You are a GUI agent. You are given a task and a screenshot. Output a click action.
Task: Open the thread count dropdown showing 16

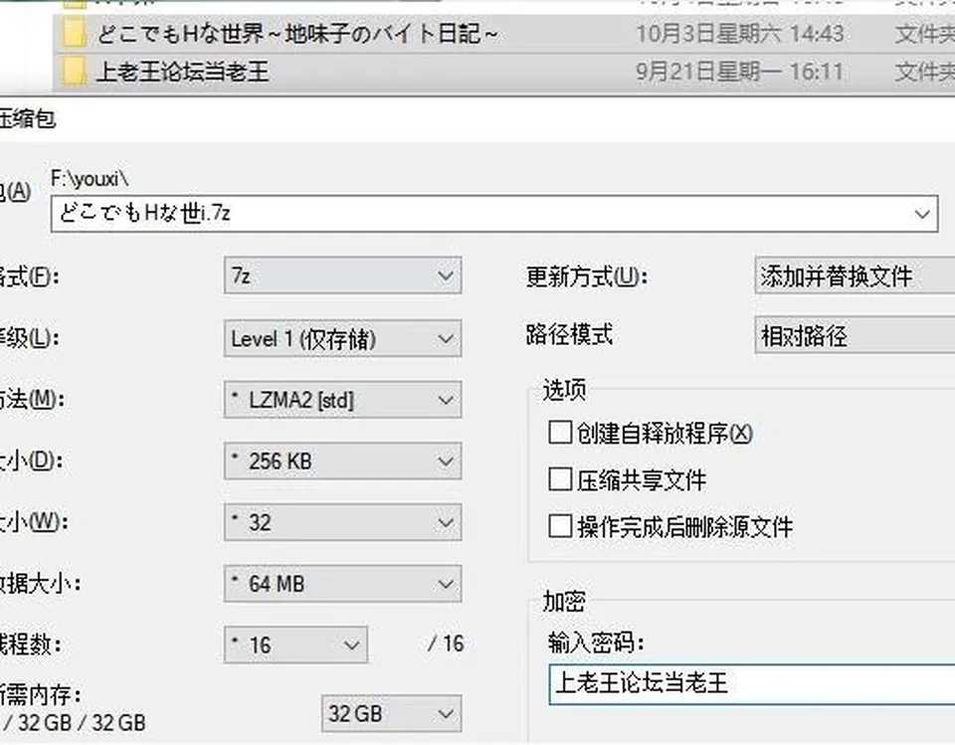point(295,645)
